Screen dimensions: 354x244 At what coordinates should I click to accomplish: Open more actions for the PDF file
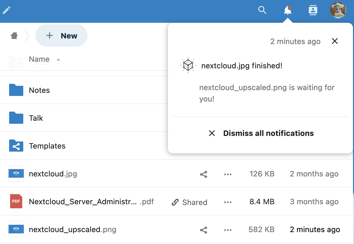(228, 202)
